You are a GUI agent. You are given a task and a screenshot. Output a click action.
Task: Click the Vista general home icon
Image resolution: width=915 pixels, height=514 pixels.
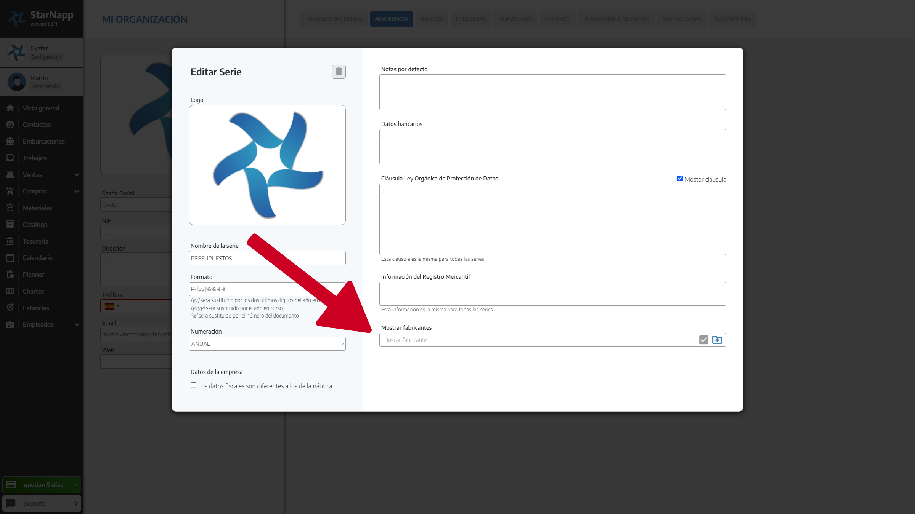point(10,108)
